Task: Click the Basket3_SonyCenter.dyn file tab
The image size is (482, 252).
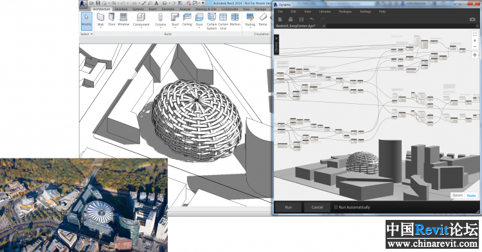Action: pos(296,26)
